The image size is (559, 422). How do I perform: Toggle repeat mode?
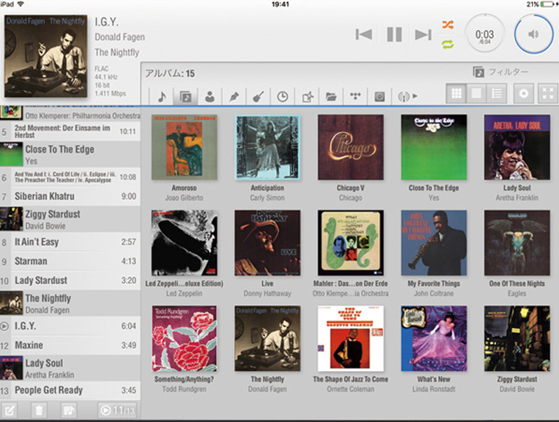[x=448, y=44]
